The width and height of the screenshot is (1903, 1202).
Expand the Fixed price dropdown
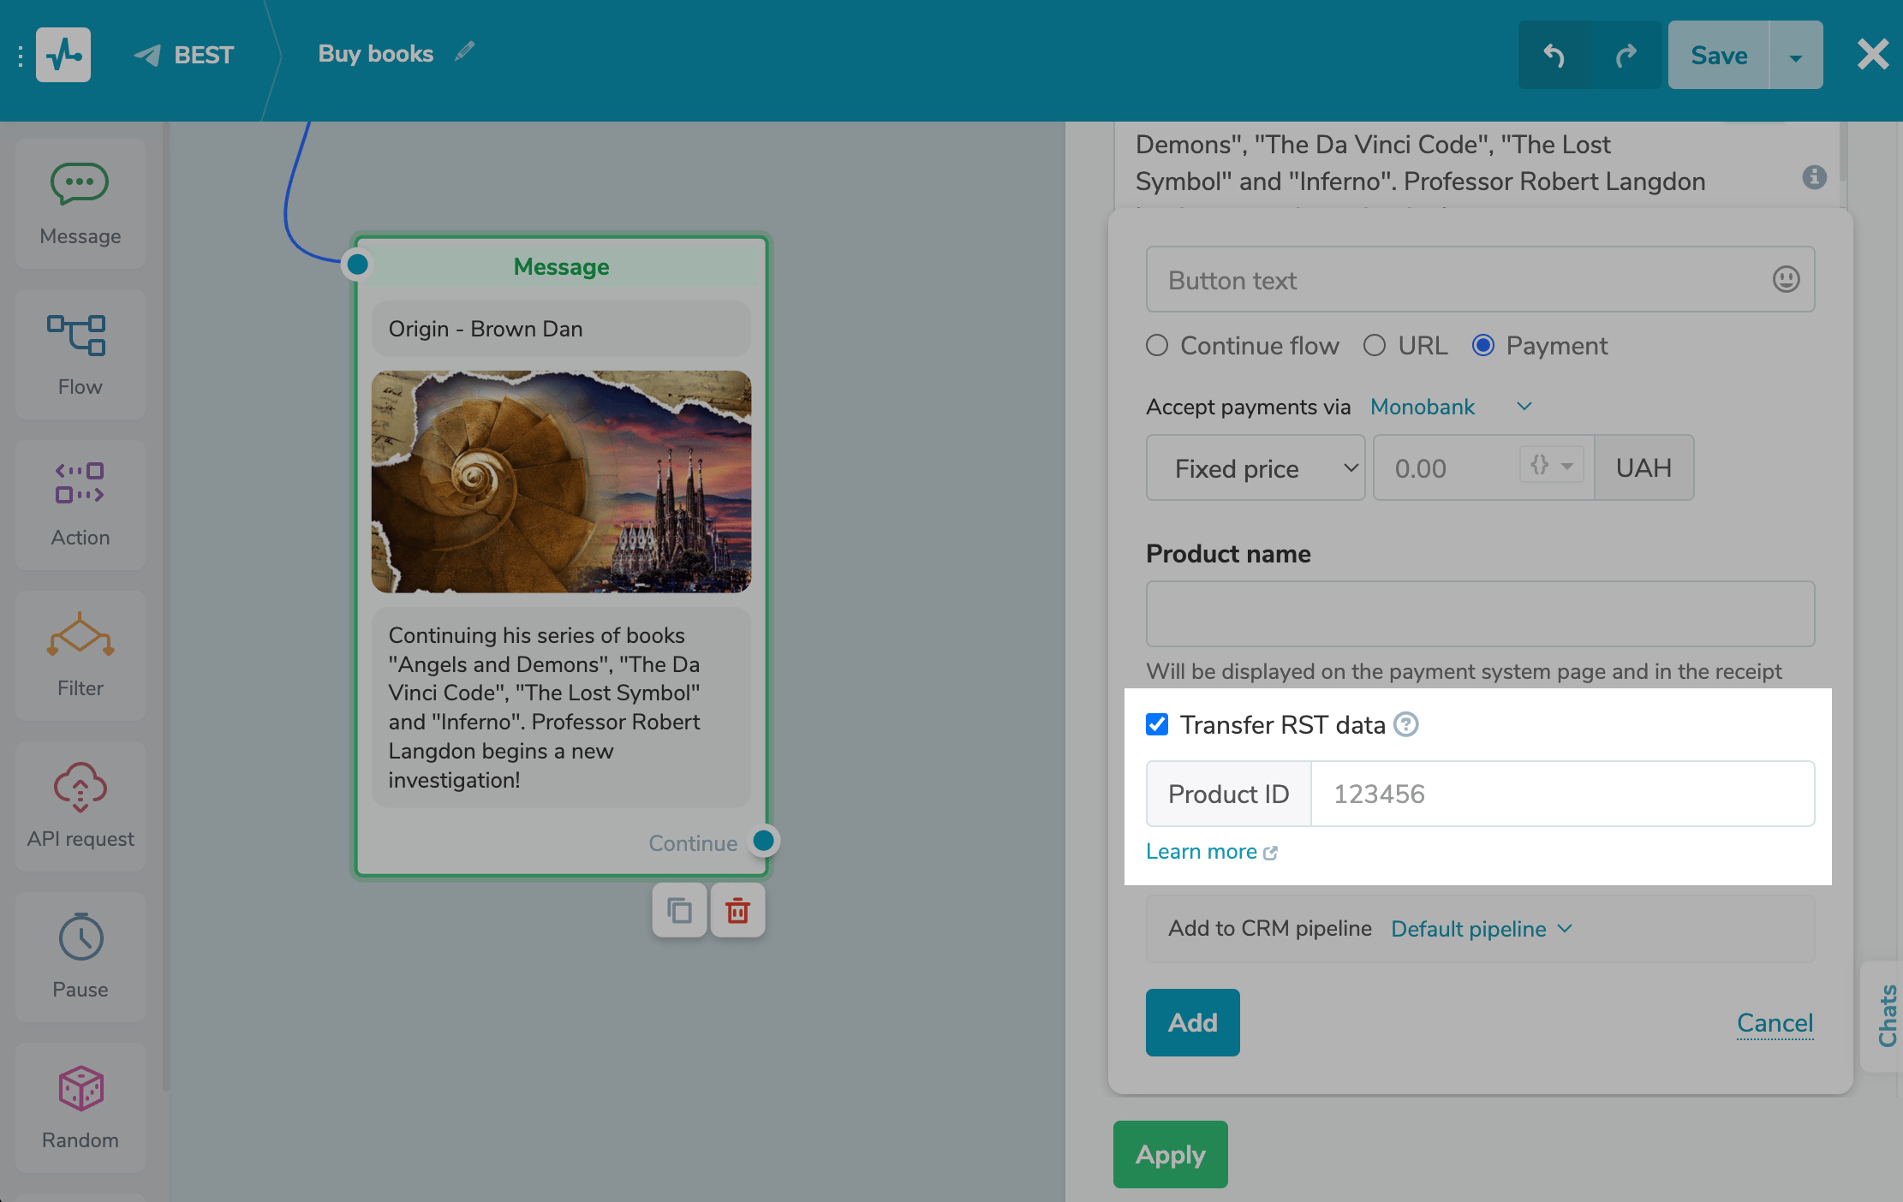point(1255,468)
